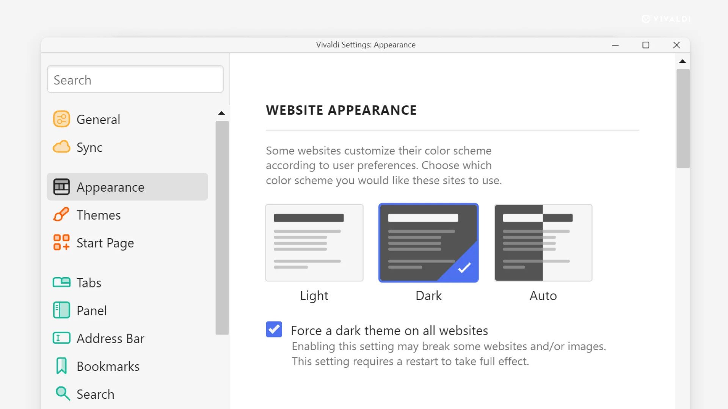
Task: Click the Tabs icon in sidebar
Action: [61, 283]
